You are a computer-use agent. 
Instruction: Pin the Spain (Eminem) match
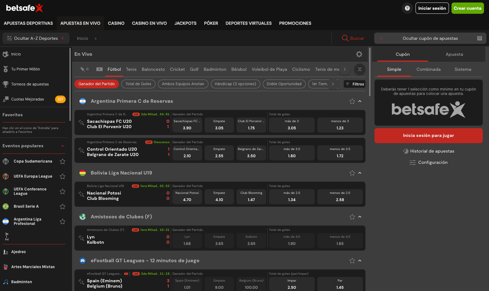tap(81, 282)
